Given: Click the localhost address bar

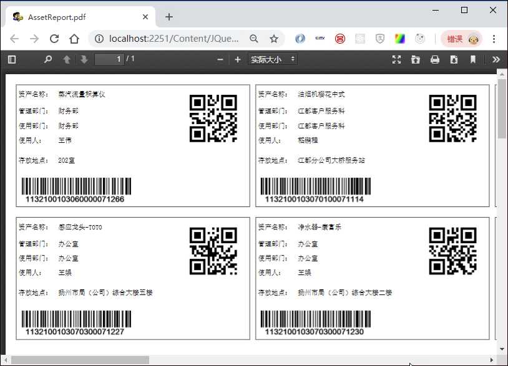Looking at the screenshot, I should [x=173, y=39].
